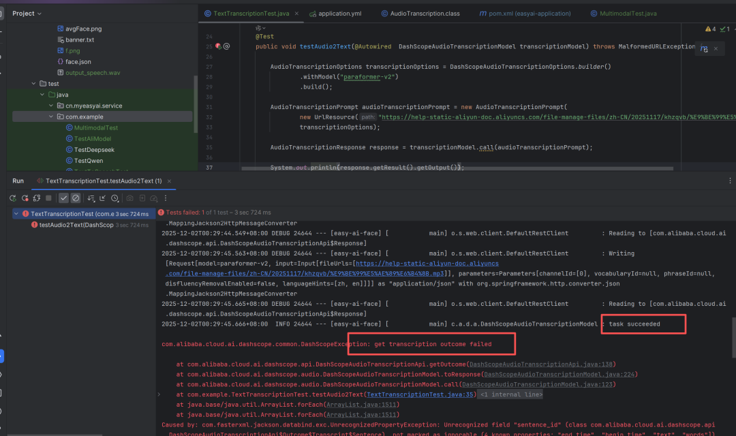Collapse the com.example package node

pos(50,116)
